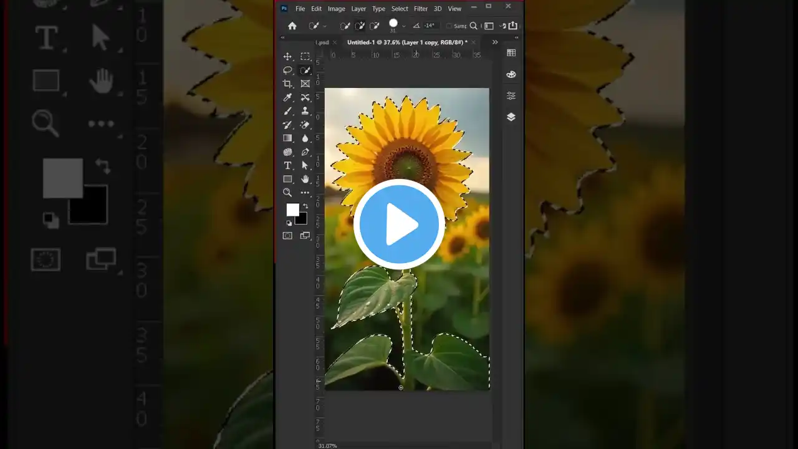Viewport: 798px width, 449px height.
Task: Open the Layers panel icon
Action: coord(511,117)
